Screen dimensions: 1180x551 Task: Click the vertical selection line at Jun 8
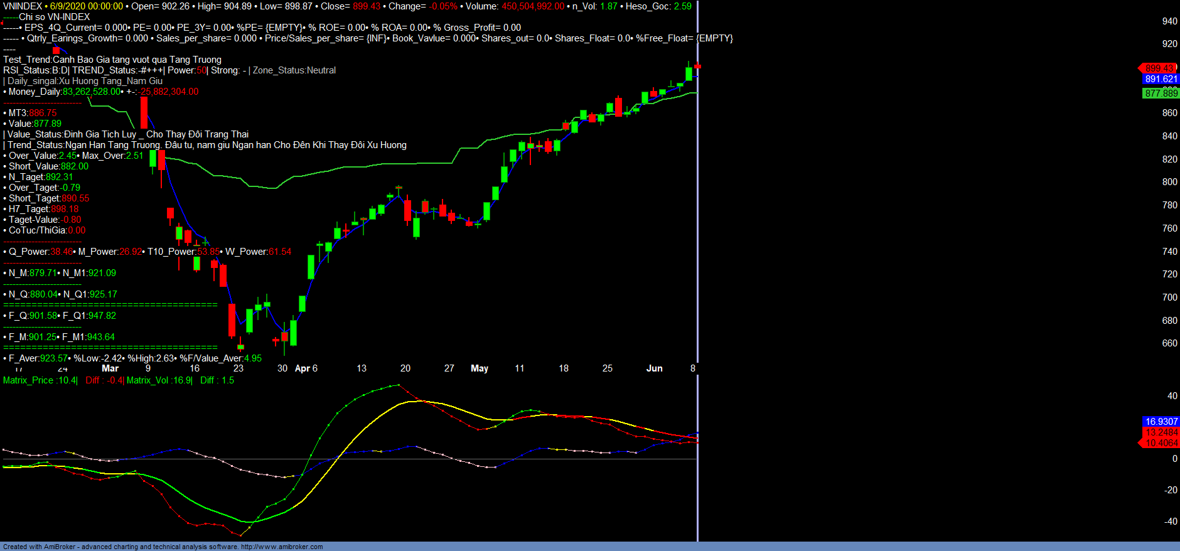point(697,251)
